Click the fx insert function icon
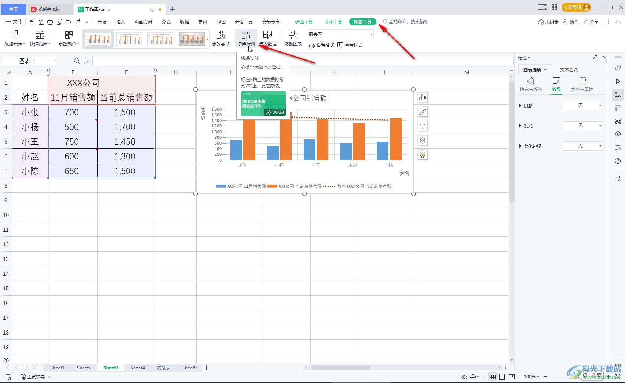Viewport: 625px width, 383px height. 87,61
